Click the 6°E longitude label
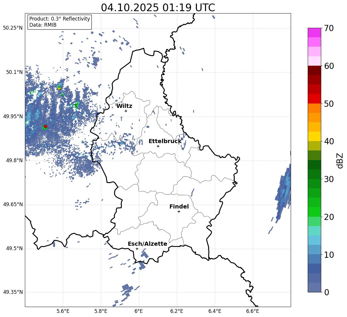Viewport: 347px width, 317px height. coord(139,311)
